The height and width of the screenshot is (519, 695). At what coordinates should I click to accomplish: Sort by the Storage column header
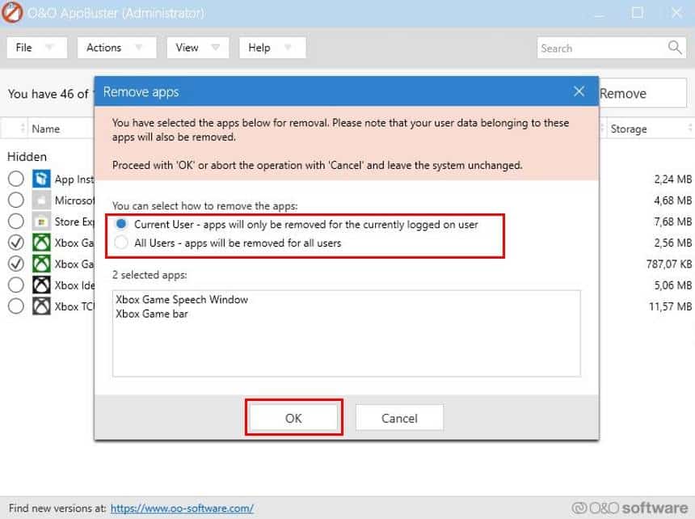click(629, 129)
